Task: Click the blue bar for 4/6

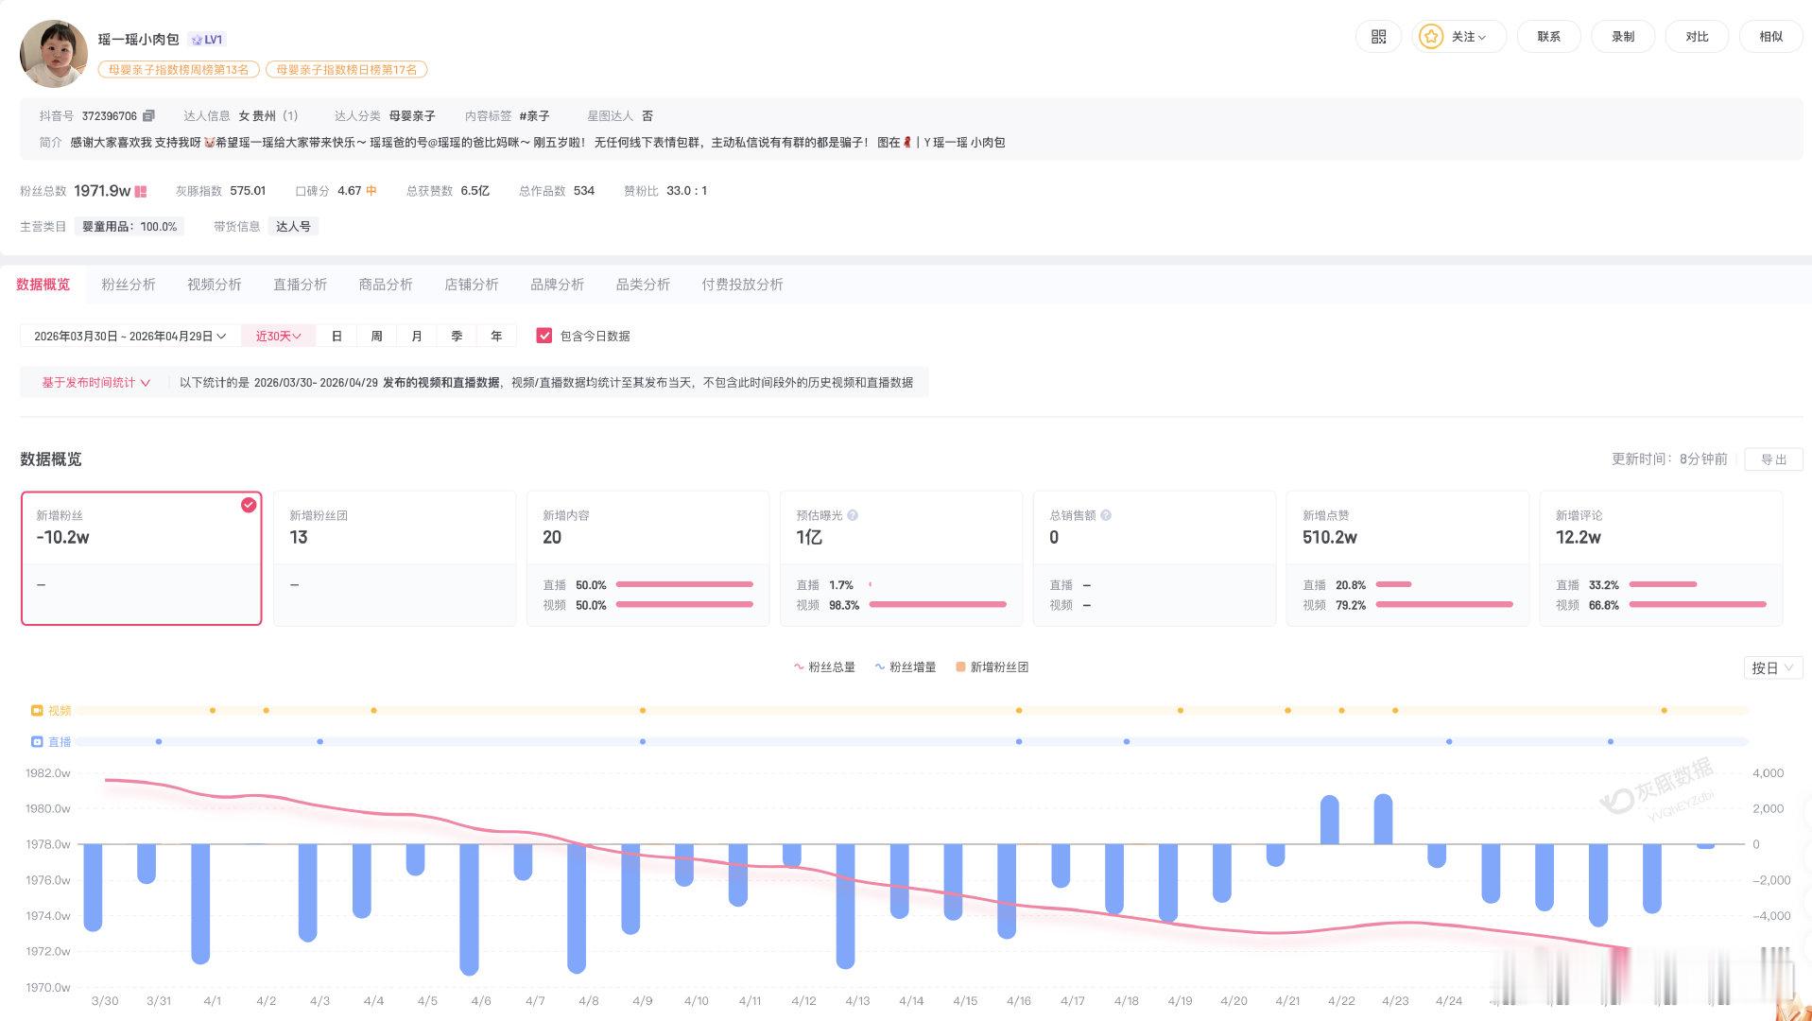Action: click(469, 909)
